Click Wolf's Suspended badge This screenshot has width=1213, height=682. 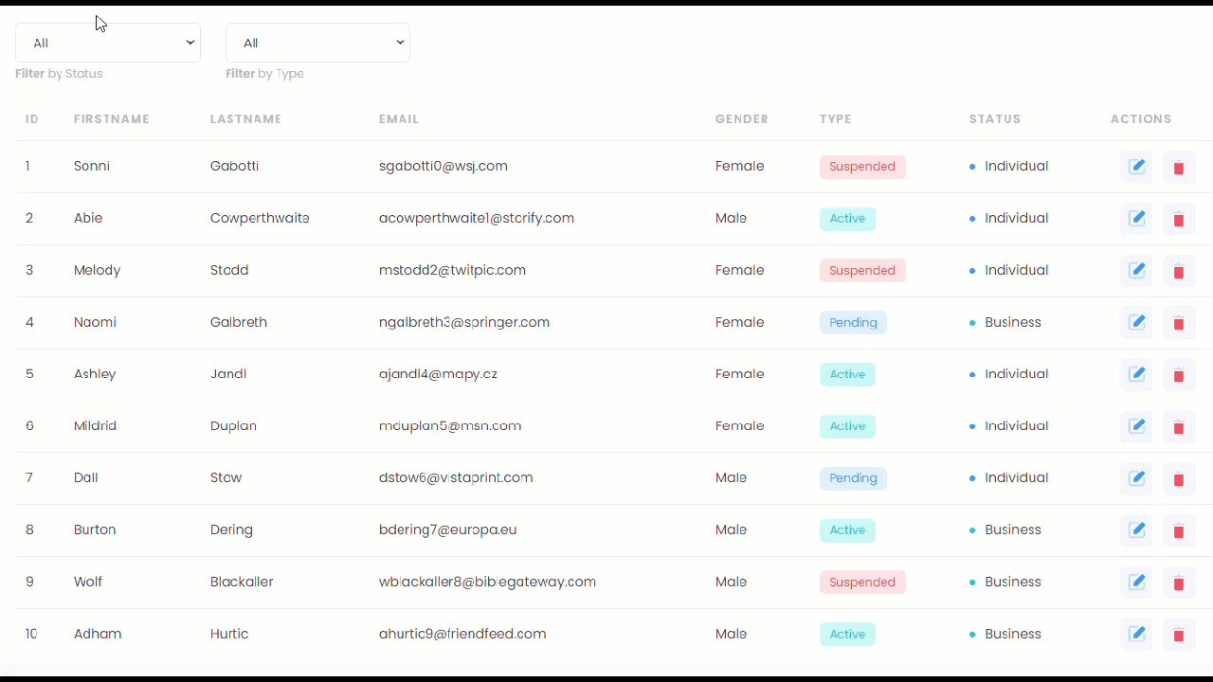862,583
